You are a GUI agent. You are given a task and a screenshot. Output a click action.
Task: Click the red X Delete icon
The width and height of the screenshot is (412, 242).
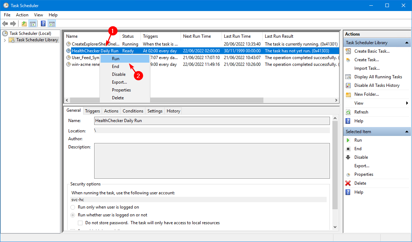coord(348,183)
